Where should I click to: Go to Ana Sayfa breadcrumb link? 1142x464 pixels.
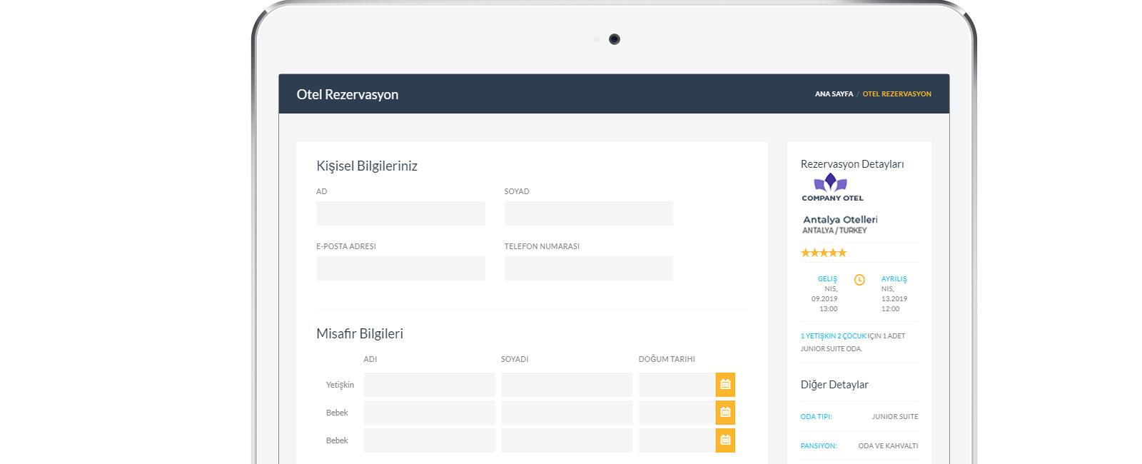[834, 94]
